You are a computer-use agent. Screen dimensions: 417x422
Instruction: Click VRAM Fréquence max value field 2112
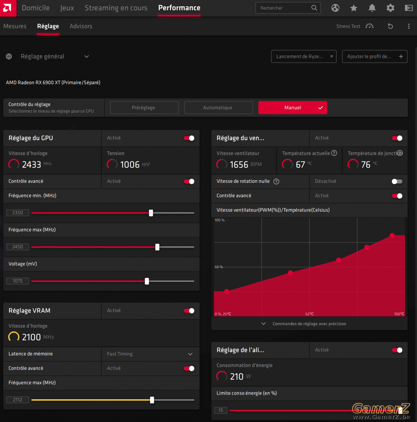point(18,400)
